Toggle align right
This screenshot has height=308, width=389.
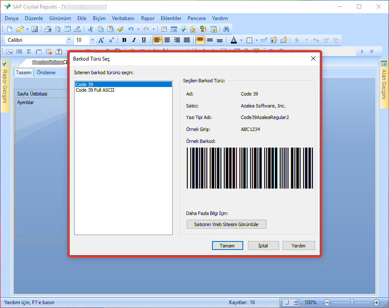(177, 40)
